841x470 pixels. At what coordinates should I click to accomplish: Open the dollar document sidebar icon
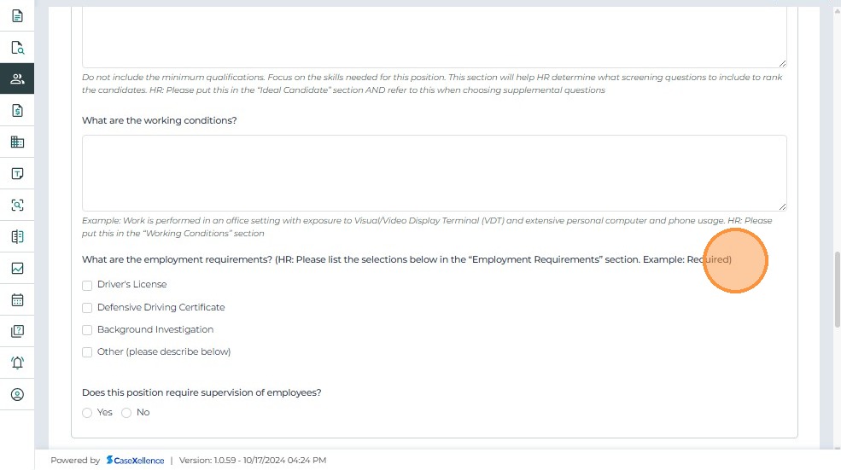coord(17,111)
